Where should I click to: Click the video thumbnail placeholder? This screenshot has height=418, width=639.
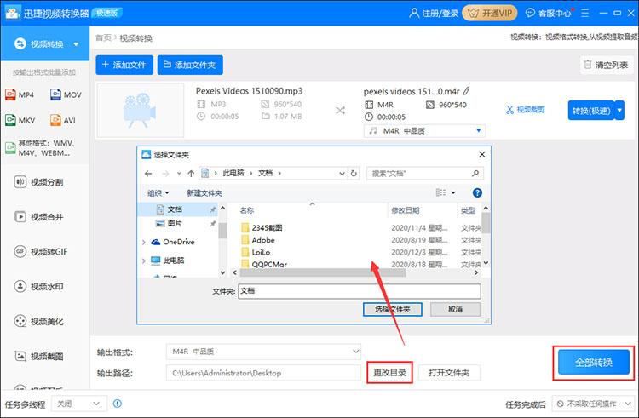[141, 111]
